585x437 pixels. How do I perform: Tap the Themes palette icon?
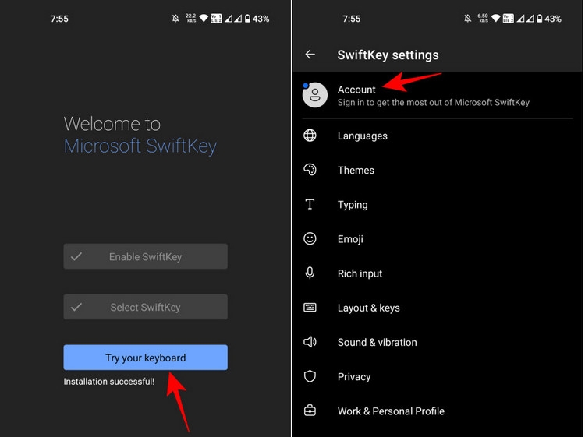[310, 170]
